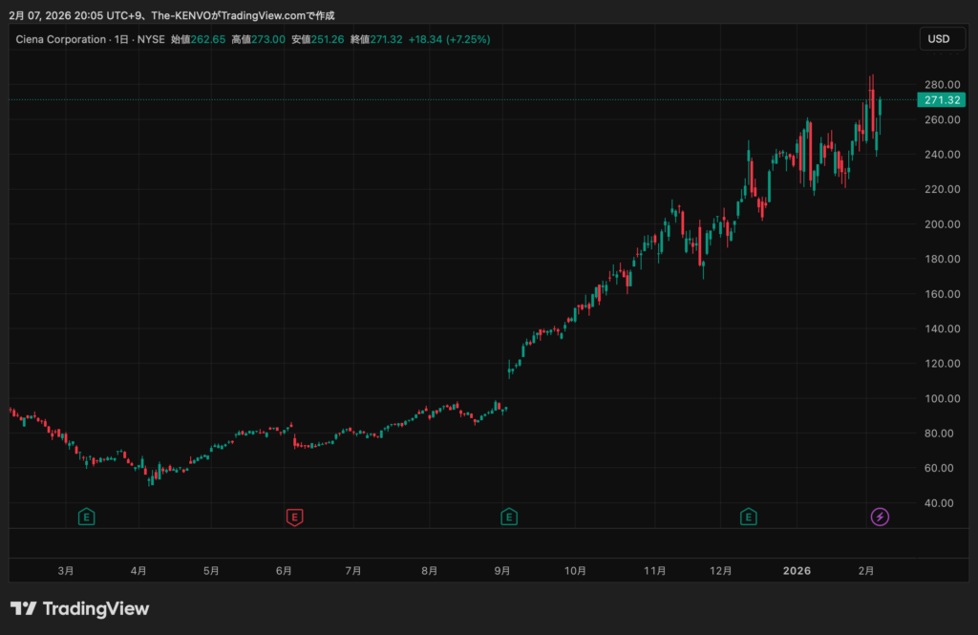Click the NYSE exchange label
Image resolution: width=978 pixels, height=635 pixels.
point(150,39)
